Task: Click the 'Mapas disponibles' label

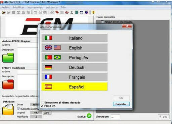Action: 106,17
